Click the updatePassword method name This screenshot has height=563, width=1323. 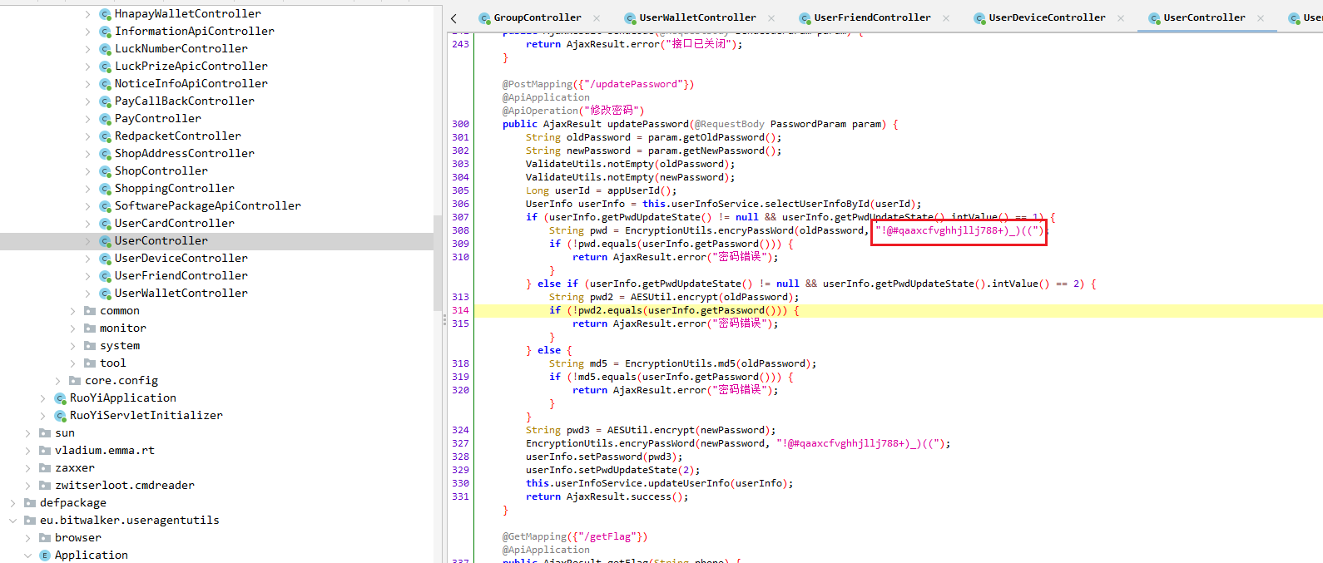648,124
